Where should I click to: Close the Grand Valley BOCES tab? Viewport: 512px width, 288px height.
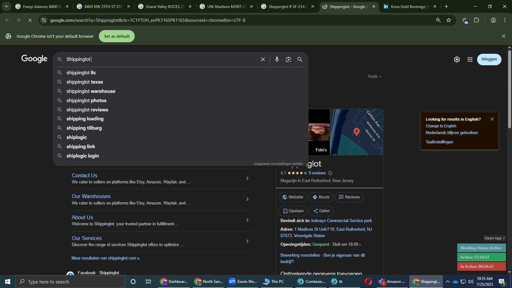click(190, 6)
